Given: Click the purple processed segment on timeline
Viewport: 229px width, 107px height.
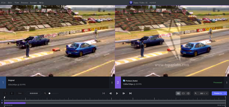Looking at the screenshot, I should (x=15, y=103).
